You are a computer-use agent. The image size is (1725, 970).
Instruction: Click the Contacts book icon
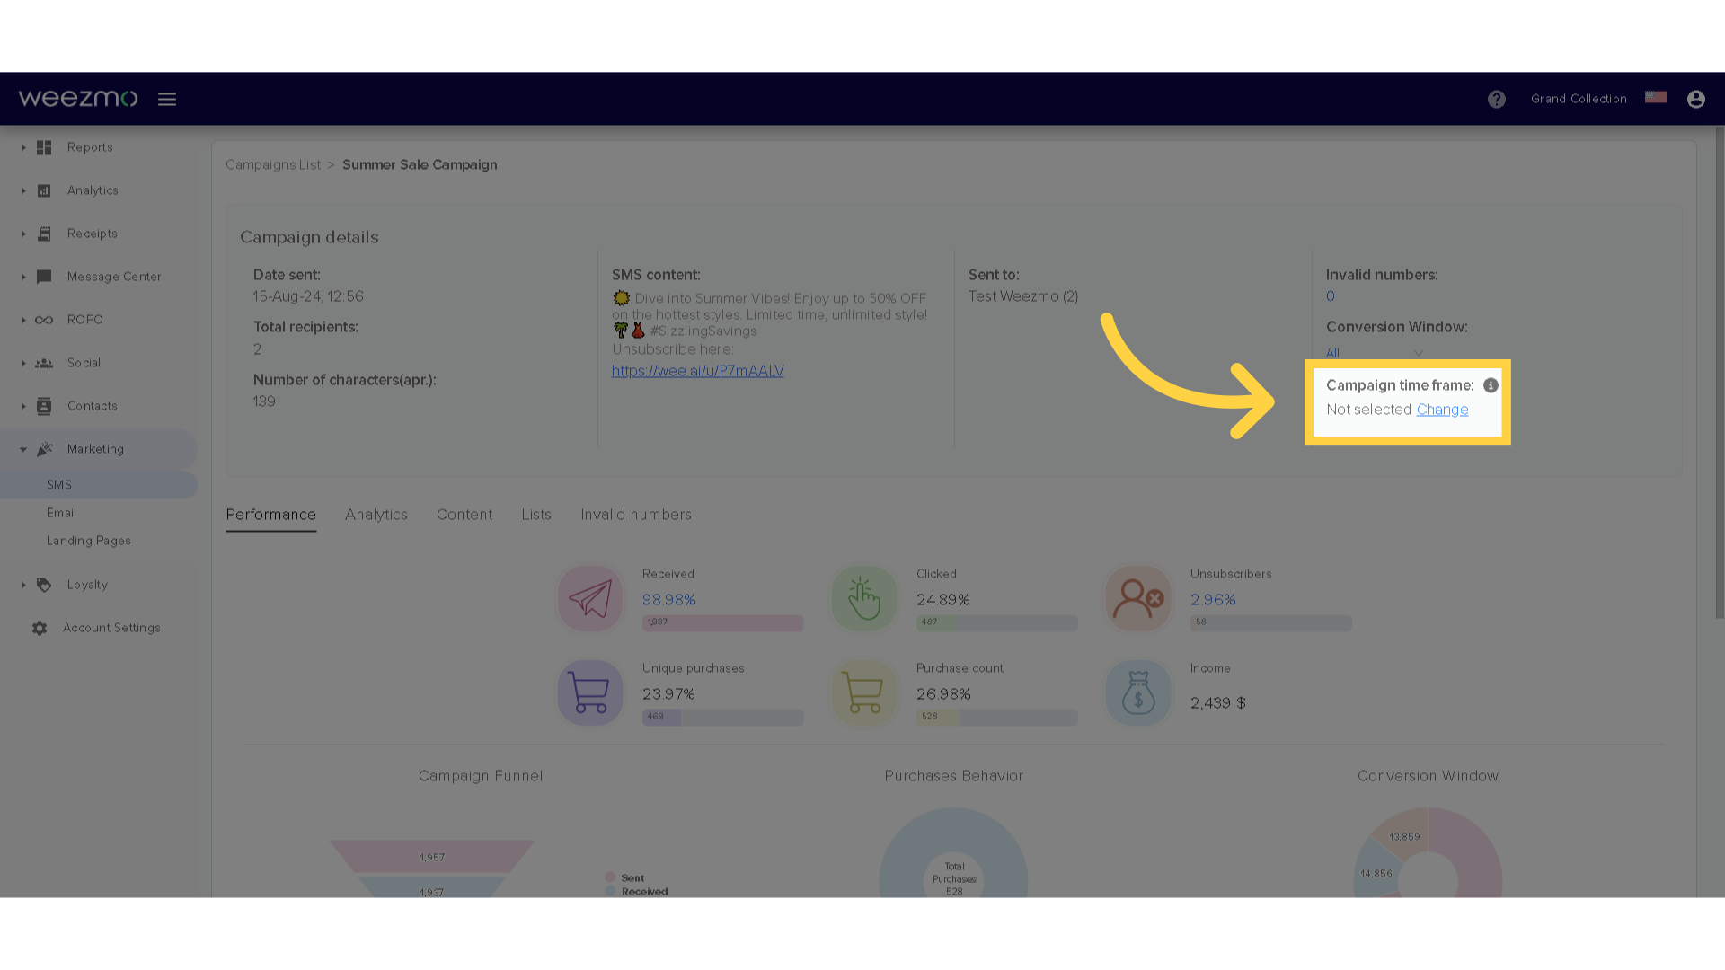point(44,406)
